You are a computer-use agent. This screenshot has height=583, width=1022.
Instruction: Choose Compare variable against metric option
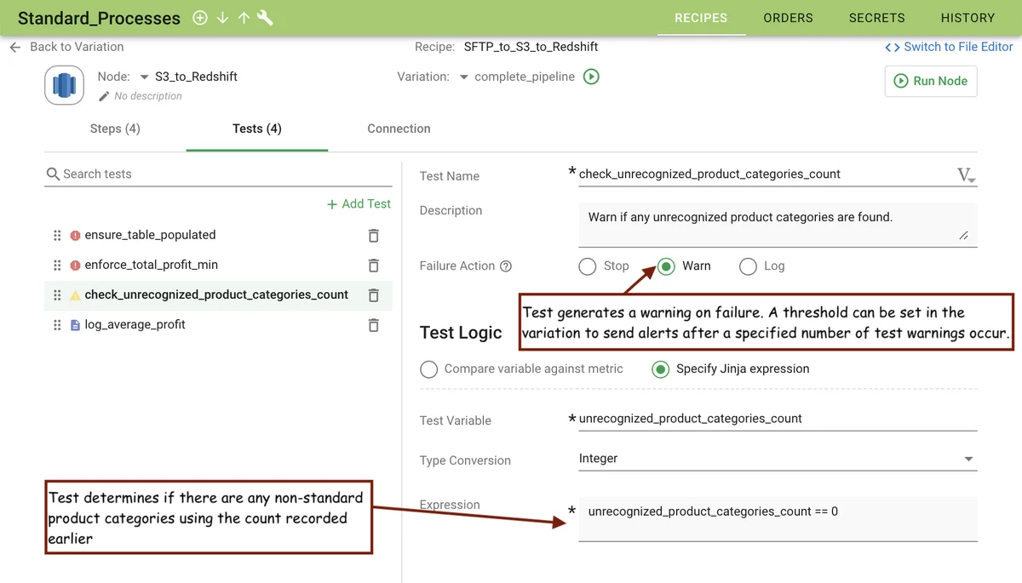(429, 369)
